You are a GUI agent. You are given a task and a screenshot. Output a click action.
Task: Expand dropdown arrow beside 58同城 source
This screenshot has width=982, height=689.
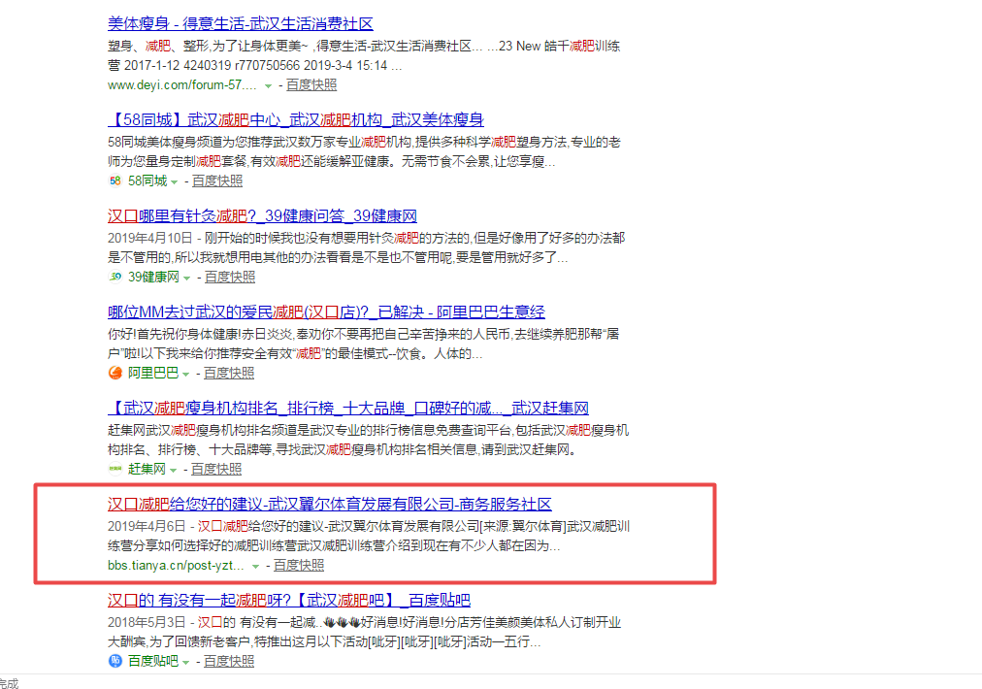(x=174, y=182)
